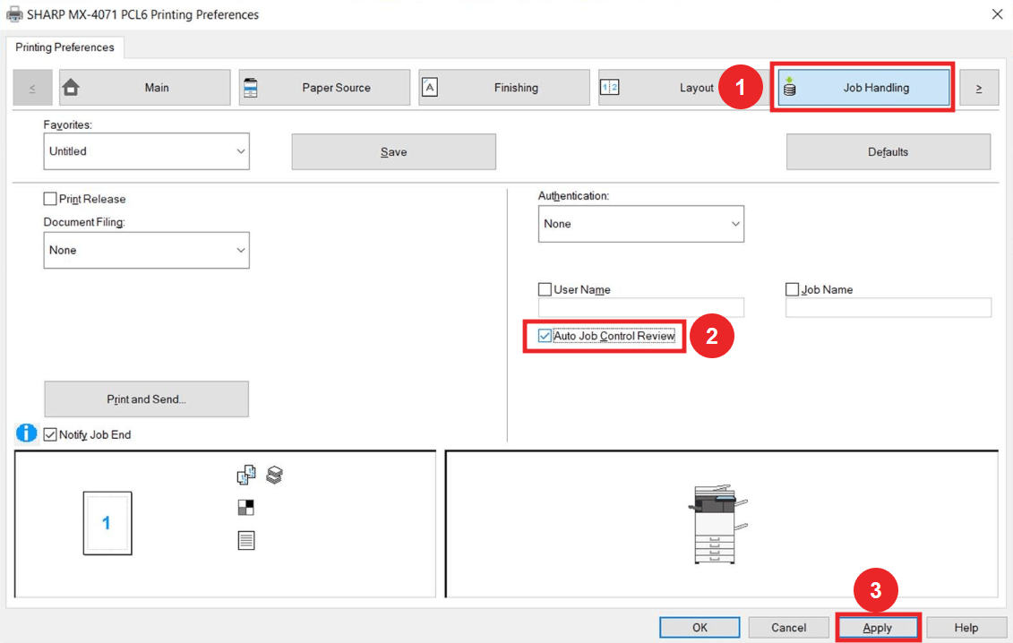Click the Print and Send button
The width and height of the screenshot is (1013, 643).
(x=146, y=399)
